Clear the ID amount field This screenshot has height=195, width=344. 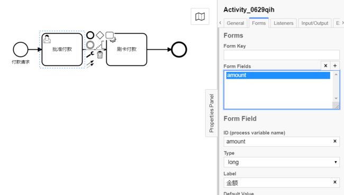click(335, 141)
